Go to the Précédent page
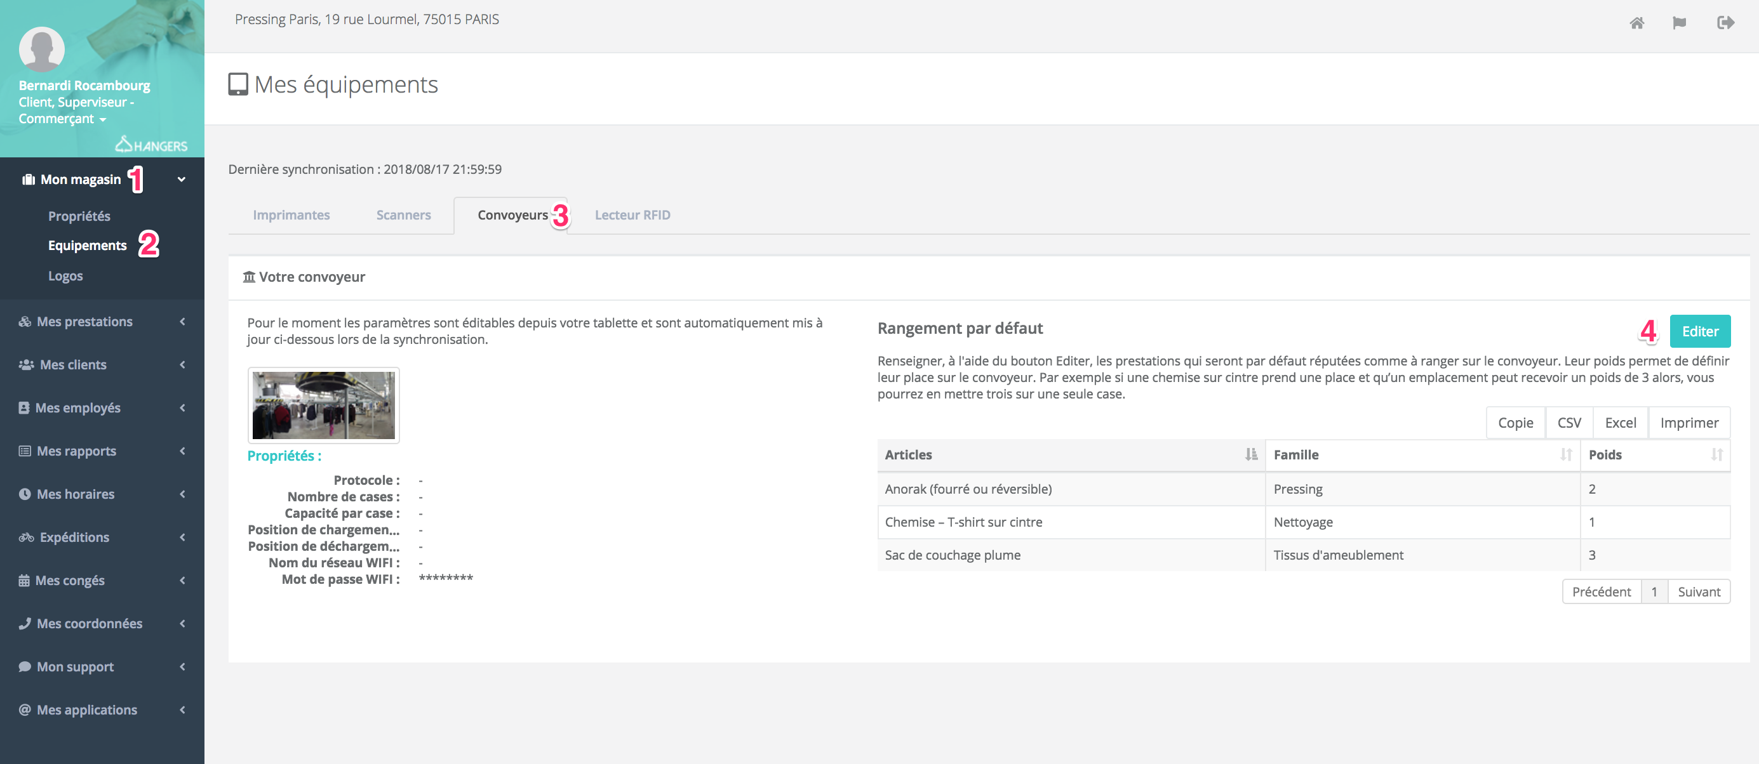1759x764 pixels. (x=1602, y=591)
